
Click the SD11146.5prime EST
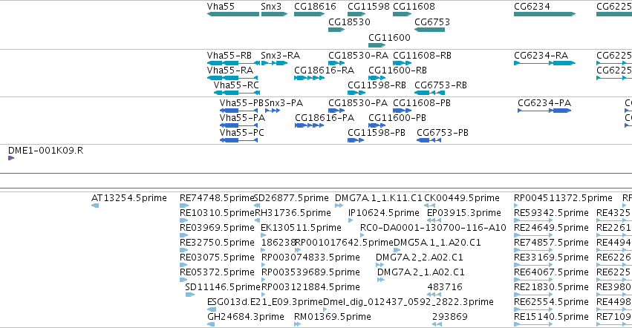(x=190, y=295)
